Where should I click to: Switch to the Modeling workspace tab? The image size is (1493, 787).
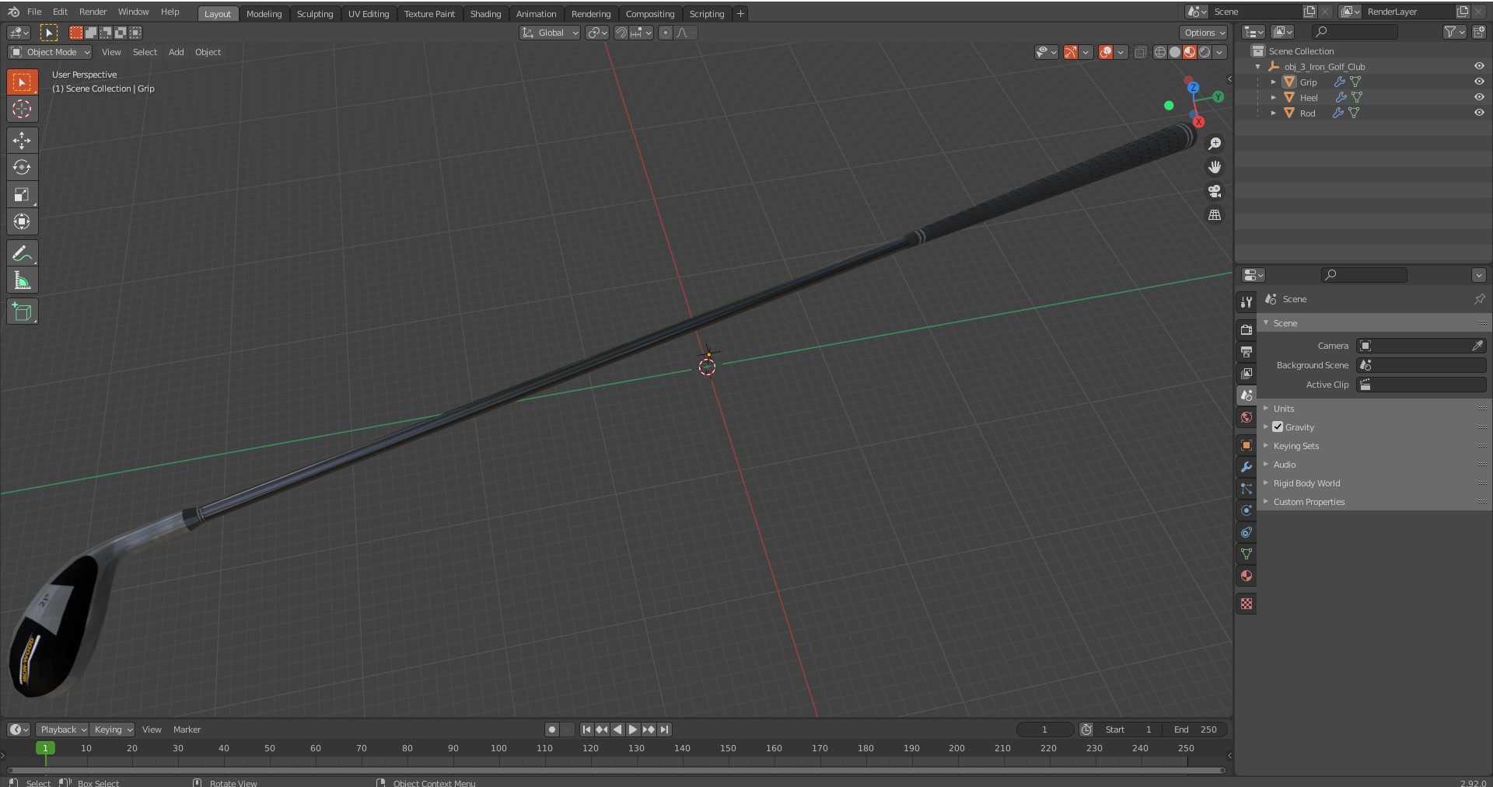[x=264, y=14]
